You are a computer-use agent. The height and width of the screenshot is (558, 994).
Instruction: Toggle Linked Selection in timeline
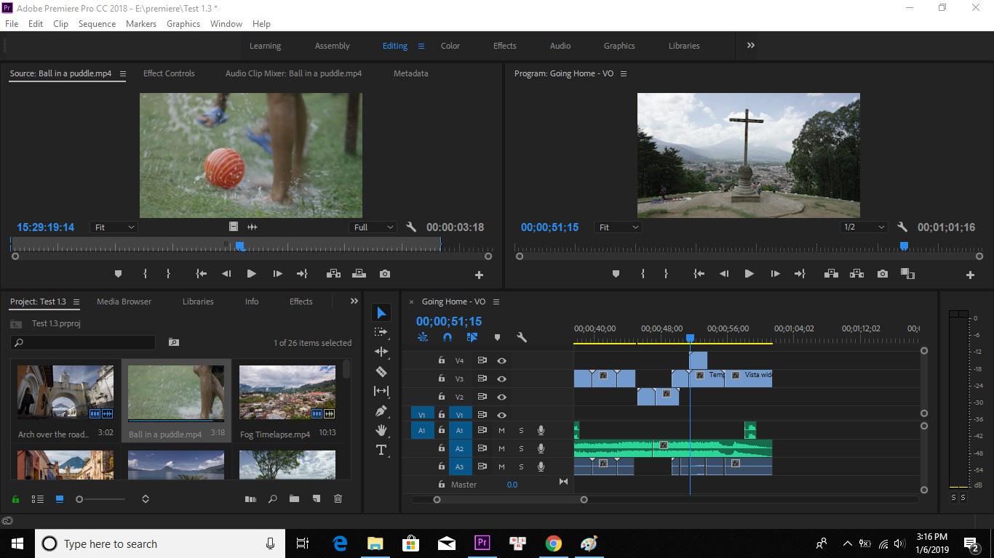pos(472,337)
